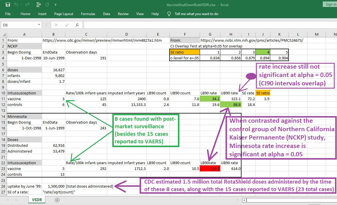Select SE ratio value 3.9 cell
337x205 pixels.
(263, 99)
